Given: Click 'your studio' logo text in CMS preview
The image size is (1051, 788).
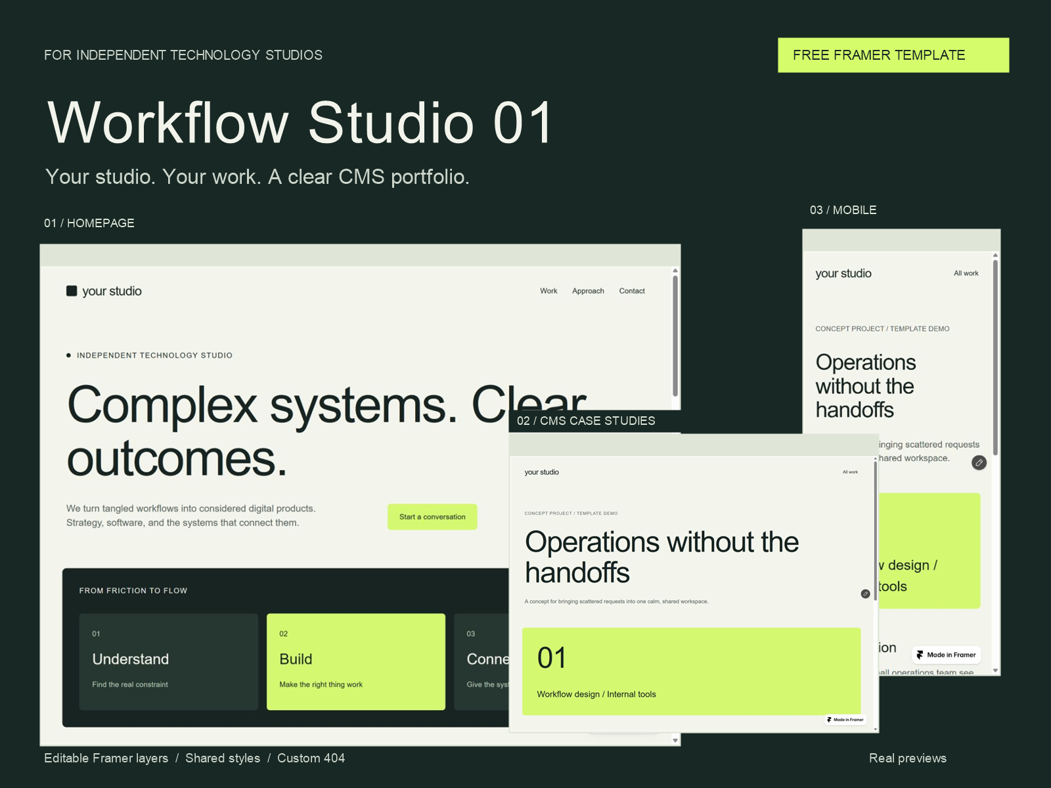Looking at the screenshot, I should pos(542,472).
